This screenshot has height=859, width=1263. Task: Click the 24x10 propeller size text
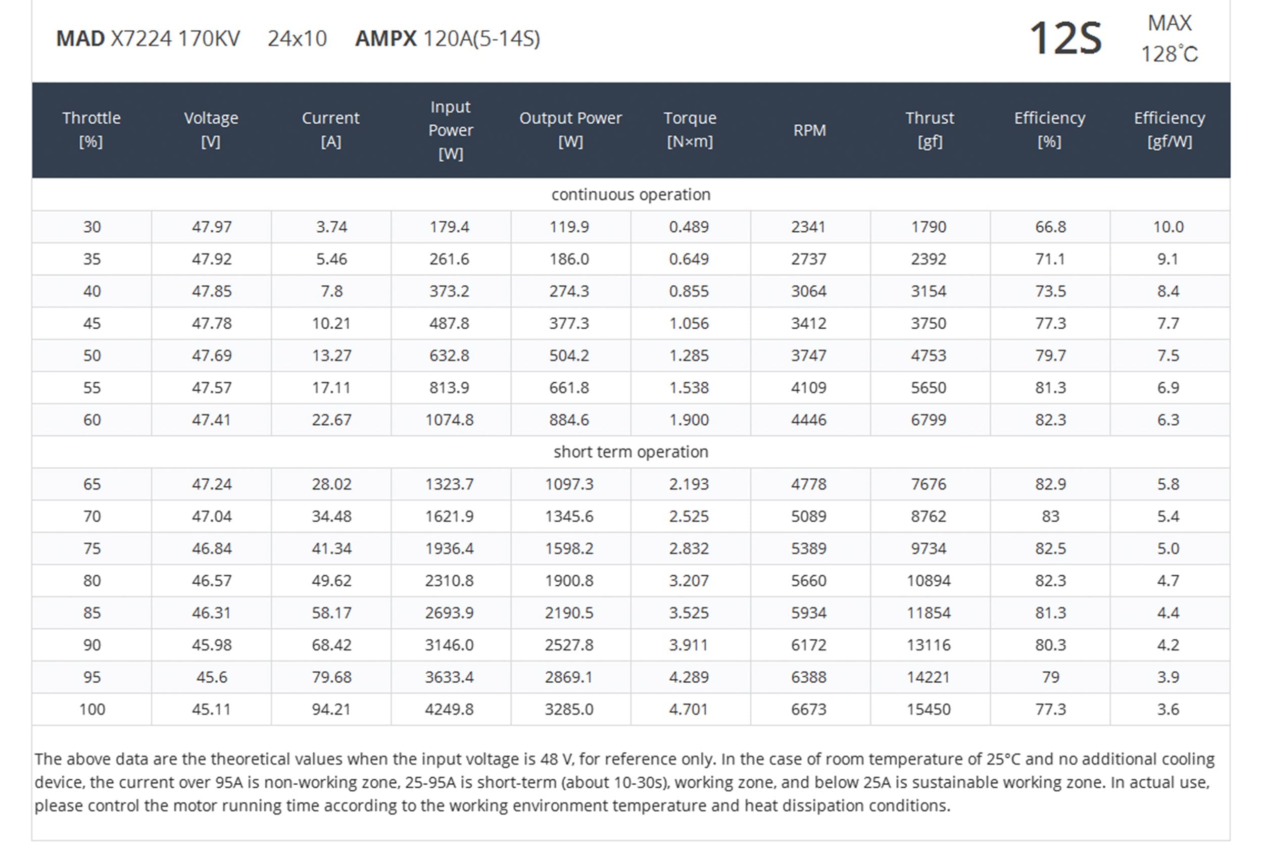[x=297, y=38]
